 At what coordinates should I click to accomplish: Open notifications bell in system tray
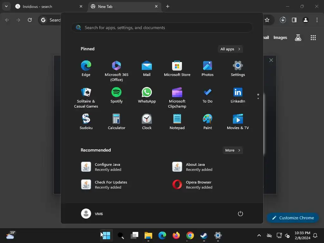point(315,235)
